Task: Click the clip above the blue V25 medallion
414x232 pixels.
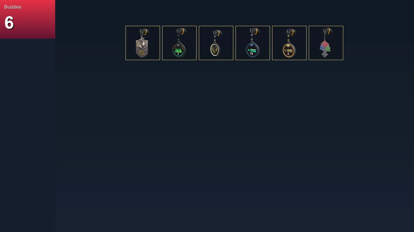Action: [x=255, y=31]
